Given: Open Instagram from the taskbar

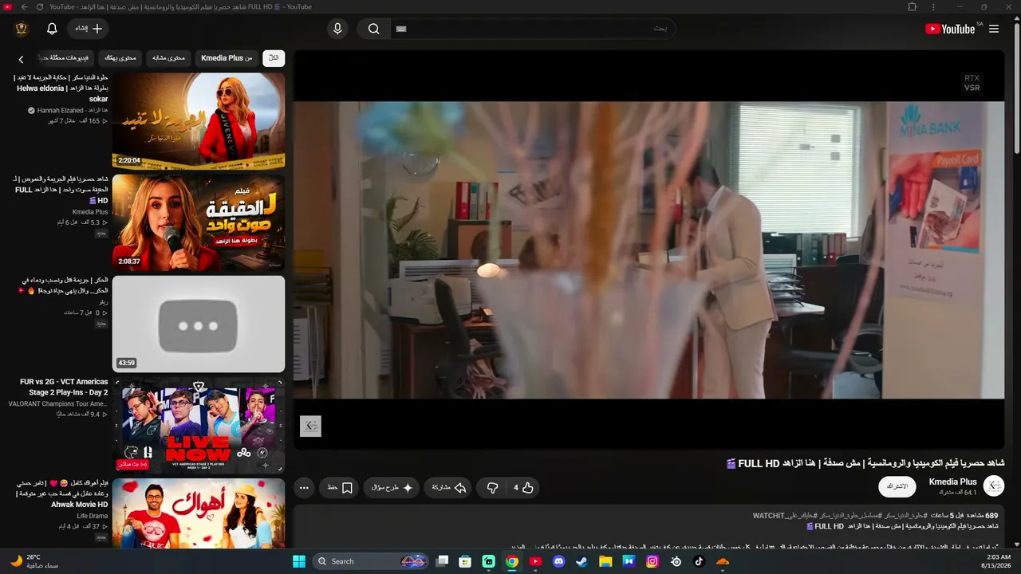Looking at the screenshot, I should coord(652,561).
